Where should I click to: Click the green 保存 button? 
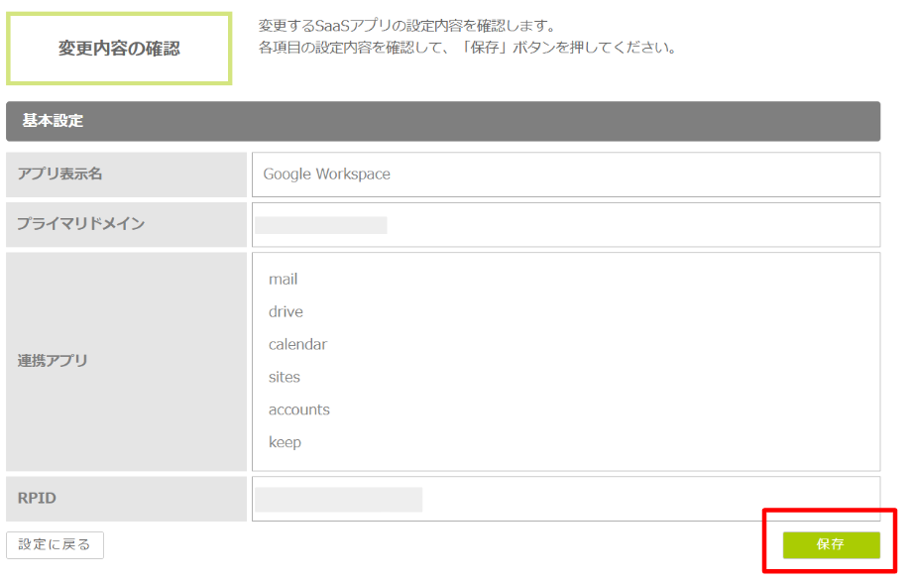[x=831, y=544]
